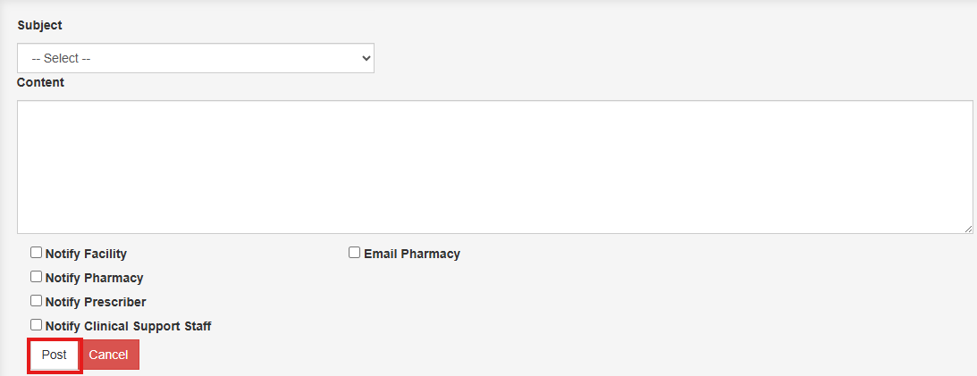This screenshot has width=977, height=376.
Task: Click the Subject dropdown arrow chevron
Action: pos(366,58)
